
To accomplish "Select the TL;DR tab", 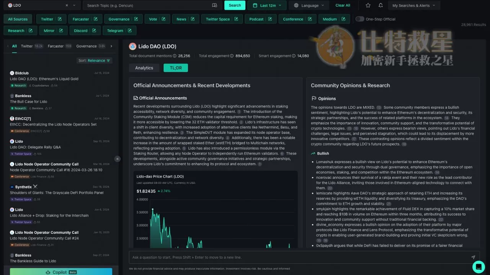I will click(x=176, y=68).
